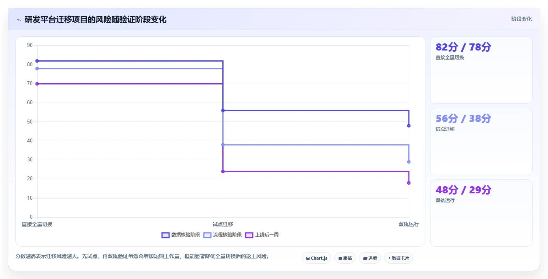Open the 56分 / 38分 data card

[481, 141]
